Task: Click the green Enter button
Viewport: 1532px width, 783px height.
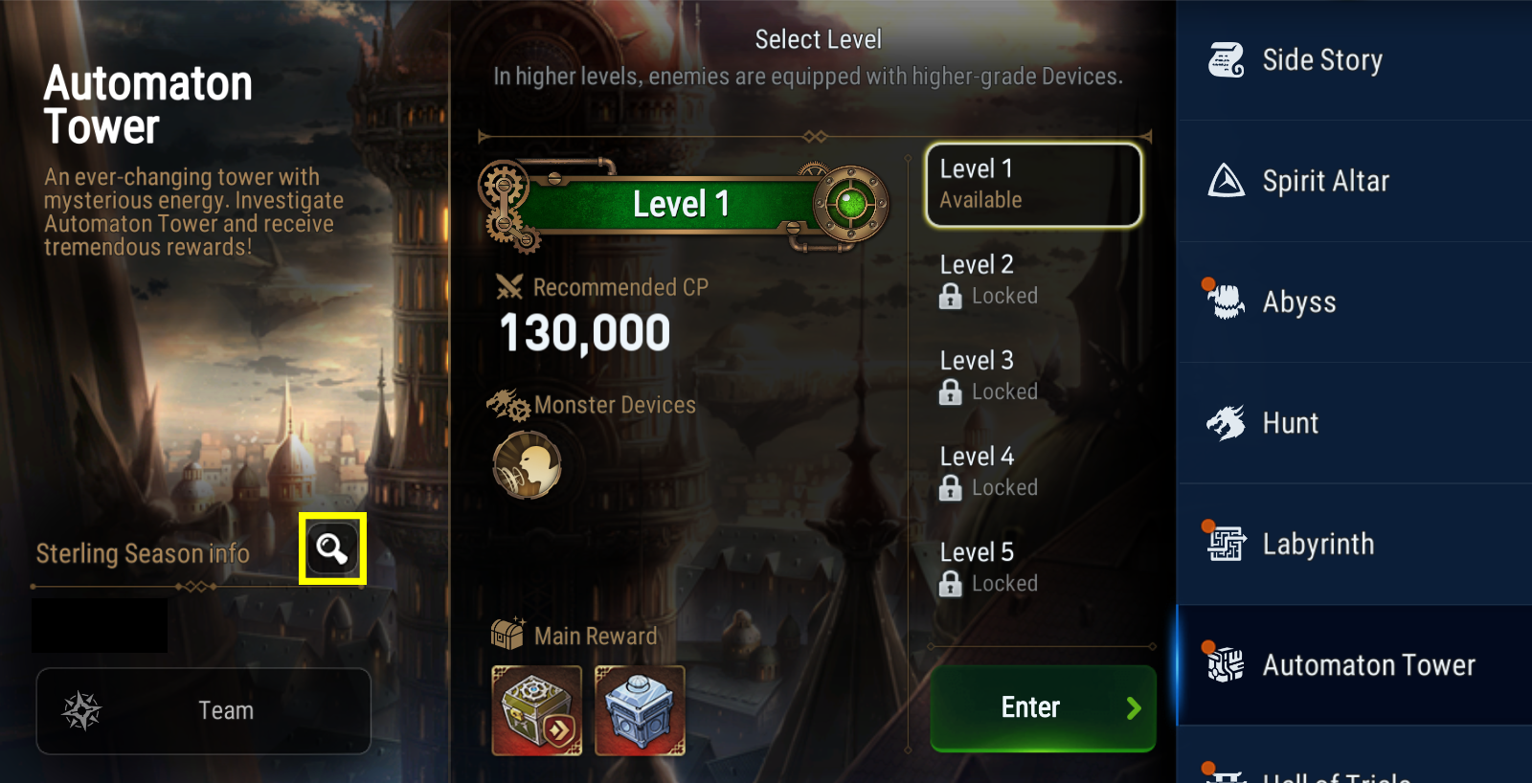Action: [1043, 708]
